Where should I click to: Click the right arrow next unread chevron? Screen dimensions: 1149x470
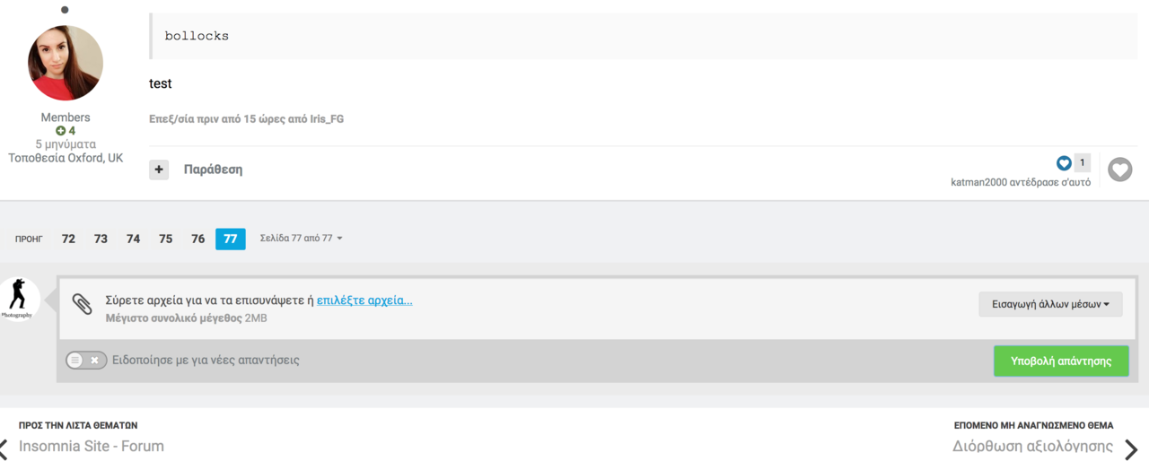pyautogui.click(x=1131, y=450)
